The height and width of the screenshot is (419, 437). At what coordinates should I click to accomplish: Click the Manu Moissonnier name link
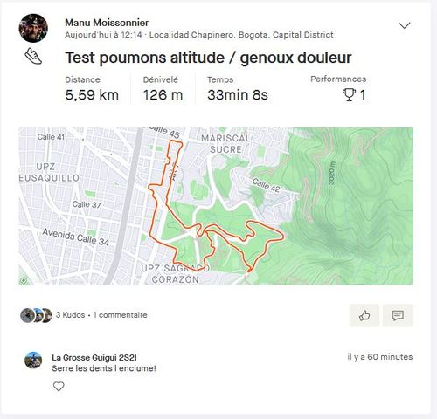pyautogui.click(x=107, y=23)
